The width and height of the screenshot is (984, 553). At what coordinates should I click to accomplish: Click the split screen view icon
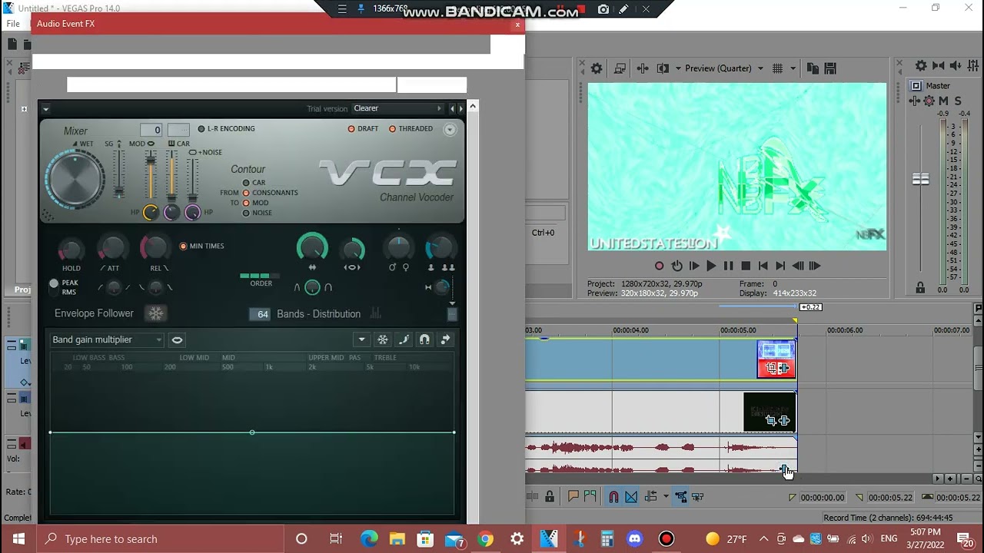pos(663,68)
